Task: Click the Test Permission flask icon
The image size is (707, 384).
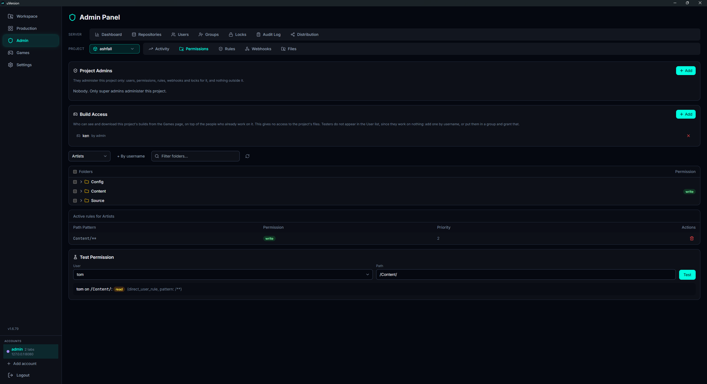Action: [75, 257]
